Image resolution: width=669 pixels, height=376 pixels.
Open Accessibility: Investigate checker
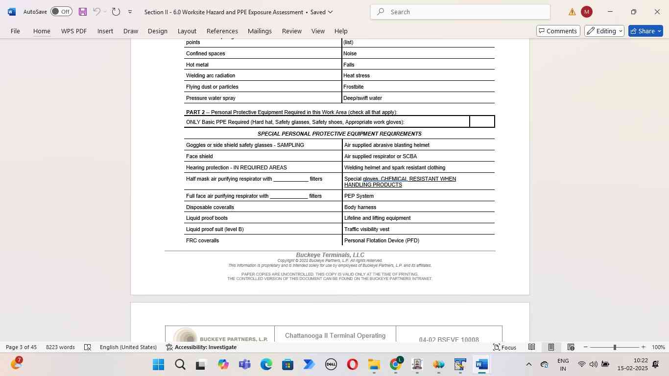(x=201, y=347)
